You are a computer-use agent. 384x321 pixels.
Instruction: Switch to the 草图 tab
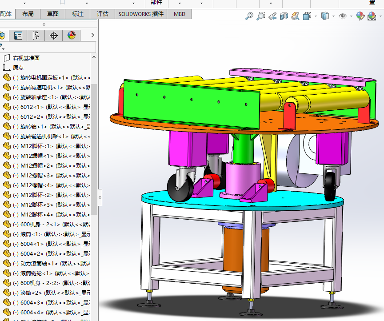point(52,14)
